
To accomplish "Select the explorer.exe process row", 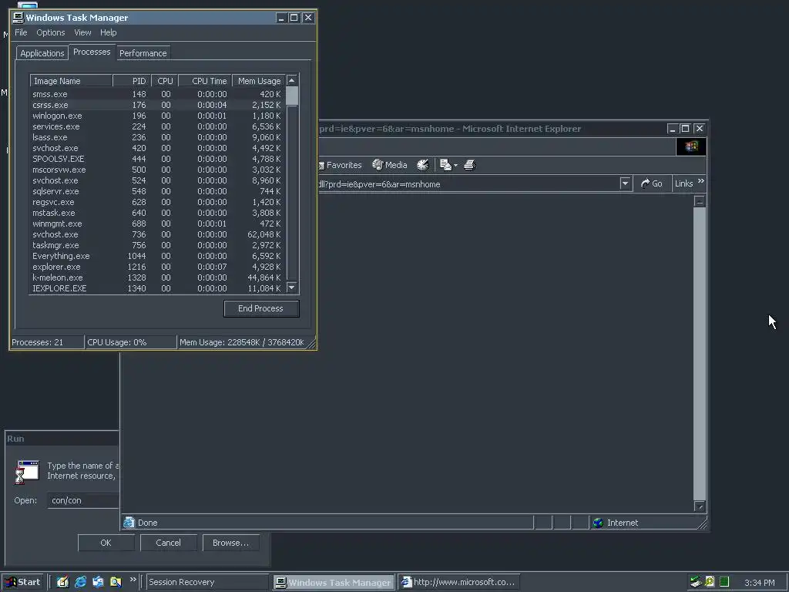I will click(157, 267).
